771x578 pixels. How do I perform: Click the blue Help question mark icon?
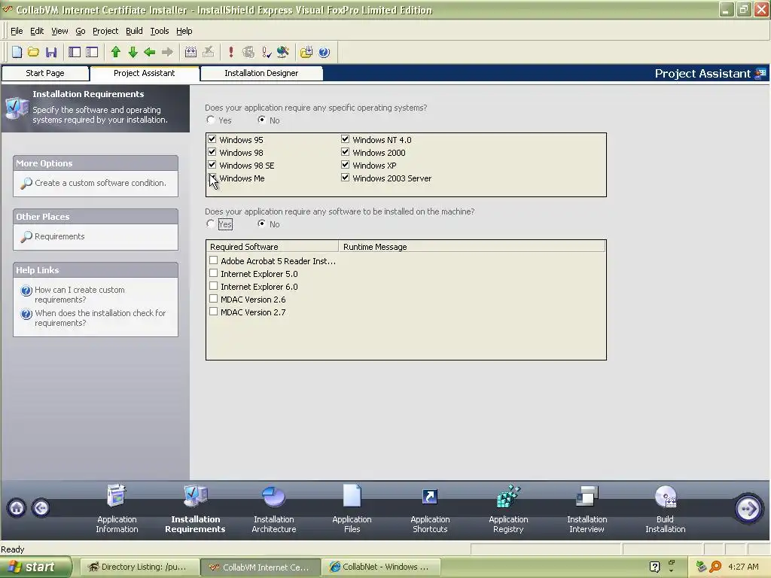click(x=324, y=52)
